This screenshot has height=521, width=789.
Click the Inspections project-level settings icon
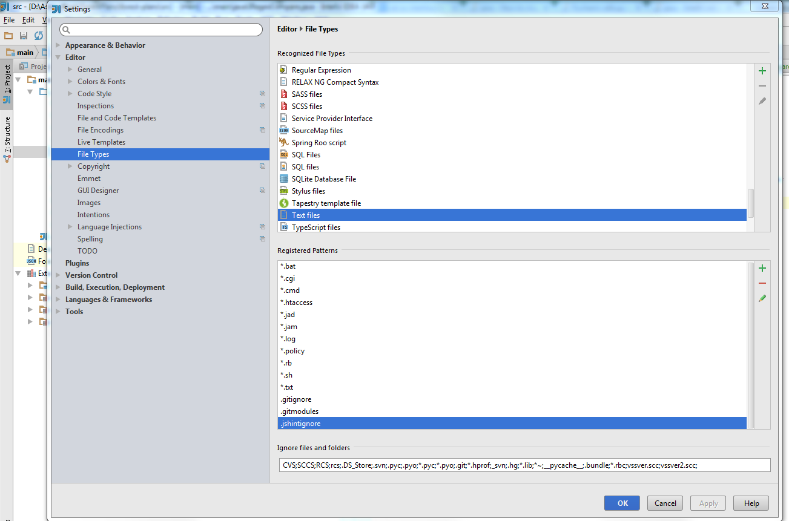(x=262, y=106)
